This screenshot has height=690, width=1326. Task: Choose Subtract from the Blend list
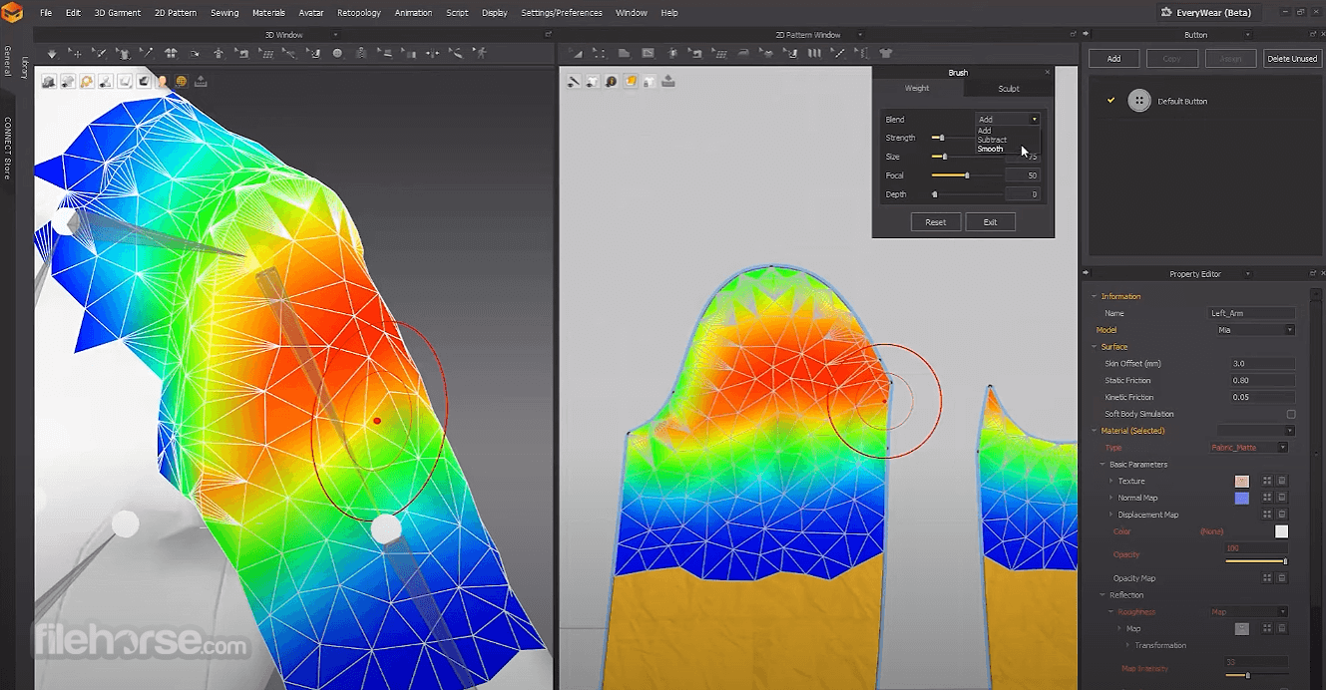point(993,140)
